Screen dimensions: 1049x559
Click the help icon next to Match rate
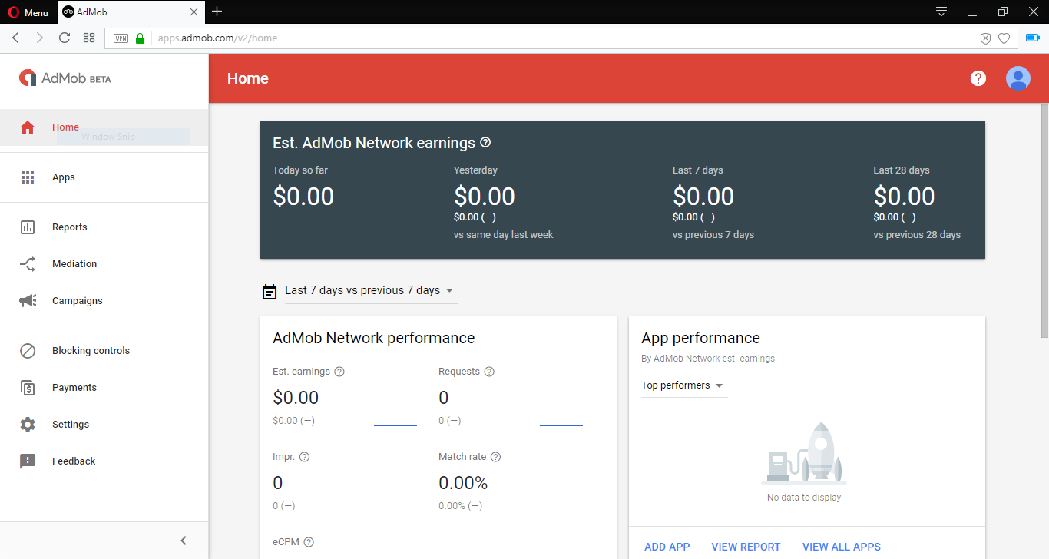tap(495, 457)
